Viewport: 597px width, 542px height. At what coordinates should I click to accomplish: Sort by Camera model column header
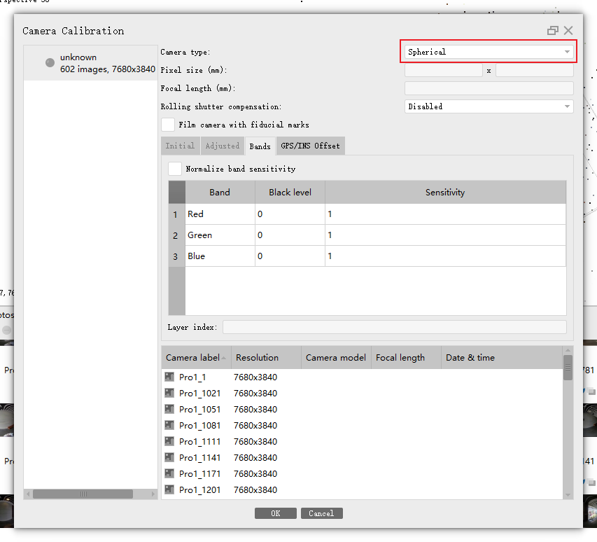(x=336, y=358)
